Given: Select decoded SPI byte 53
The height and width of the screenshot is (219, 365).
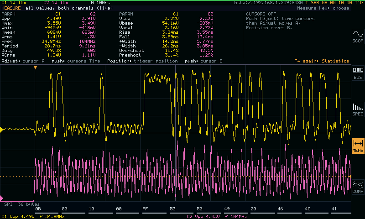Looking at the screenshot, I should pos(172,209).
